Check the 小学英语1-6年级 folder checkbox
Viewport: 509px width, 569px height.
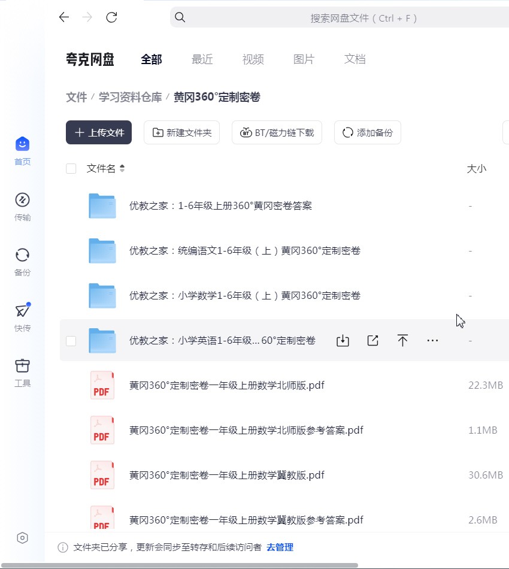71,341
